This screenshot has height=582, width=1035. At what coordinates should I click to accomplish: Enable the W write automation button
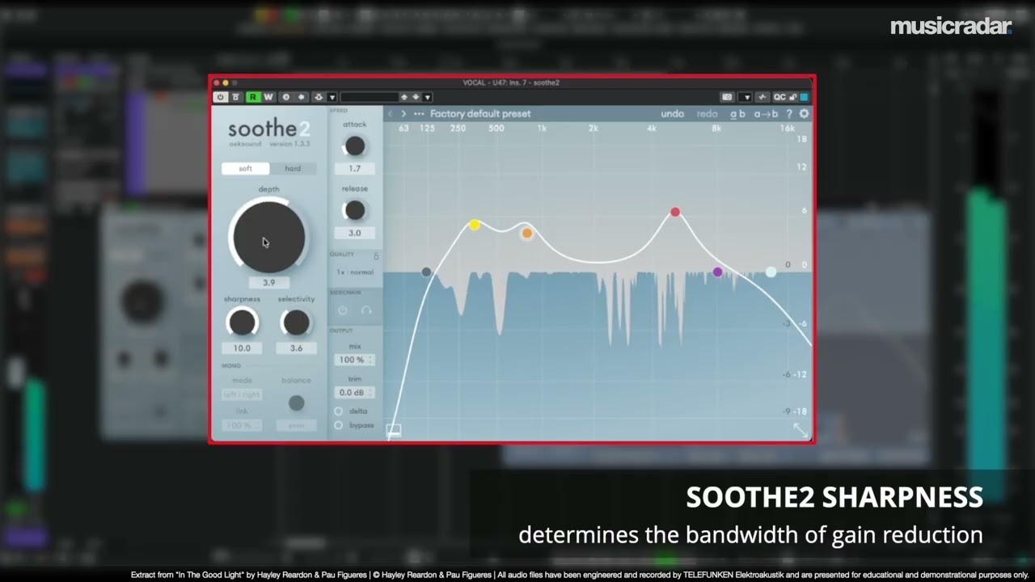(268, 97)
